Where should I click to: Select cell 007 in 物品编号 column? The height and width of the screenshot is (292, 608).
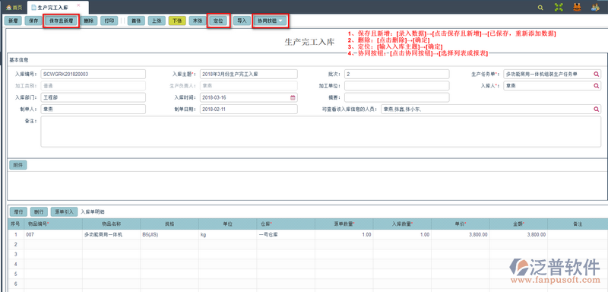coord(53,235)
